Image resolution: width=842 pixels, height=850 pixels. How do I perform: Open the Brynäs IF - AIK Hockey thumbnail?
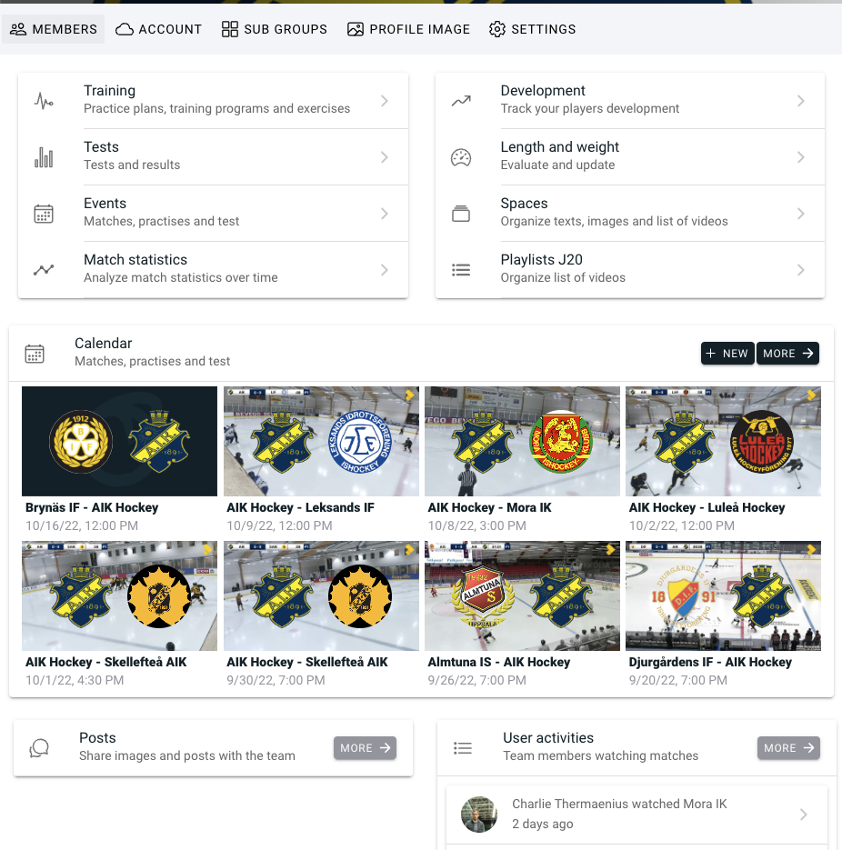(119, 441)
